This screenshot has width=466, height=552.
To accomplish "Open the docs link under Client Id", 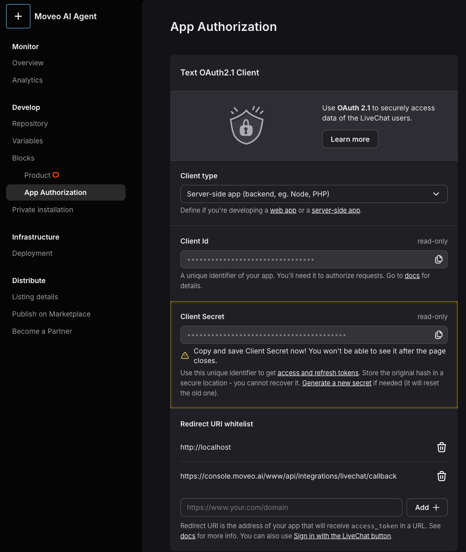I will coord(412,275).
